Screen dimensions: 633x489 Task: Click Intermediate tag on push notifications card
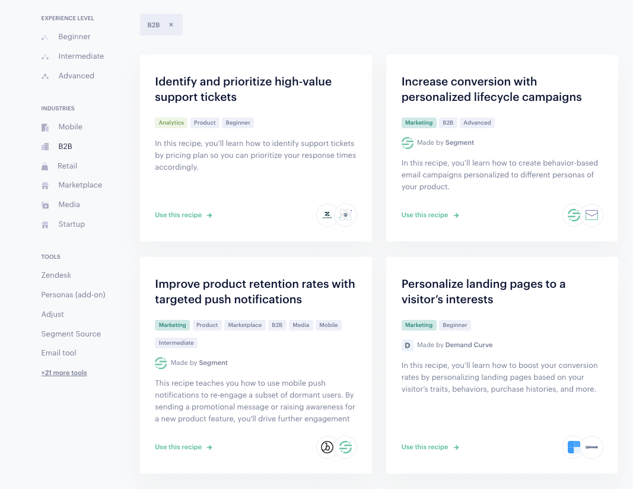coord(176,343)
